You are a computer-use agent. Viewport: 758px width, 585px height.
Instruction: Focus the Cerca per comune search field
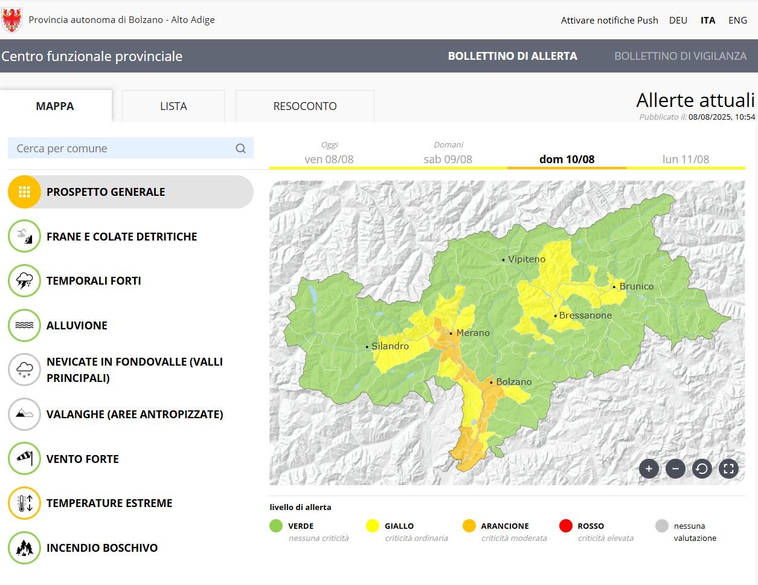tap(121, 149)
